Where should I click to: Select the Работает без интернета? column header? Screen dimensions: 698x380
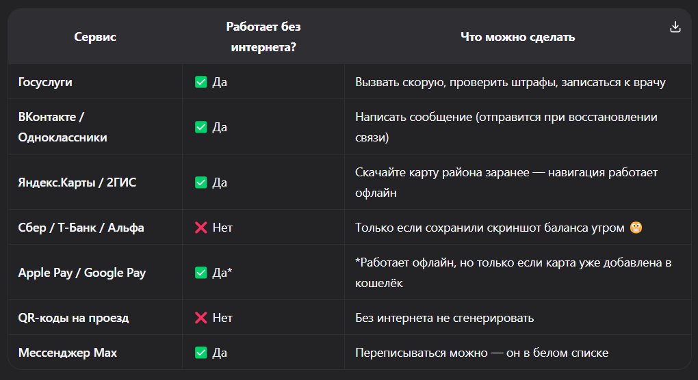(x=263, y=37)
